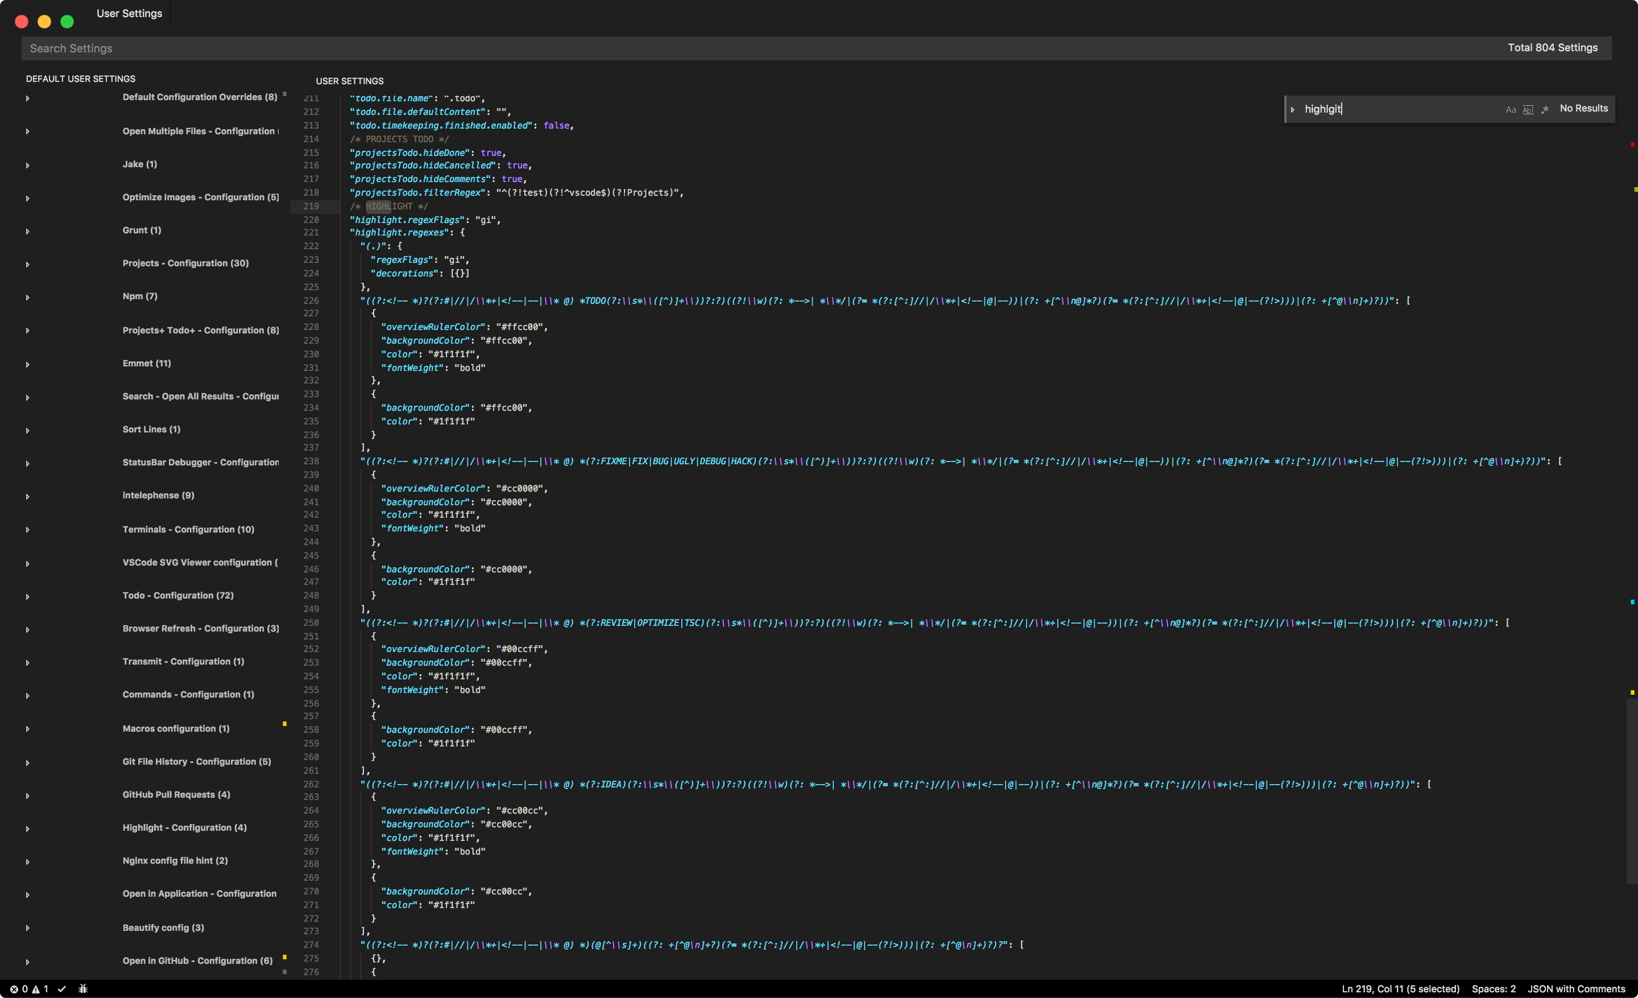
Task: Switch to the DEFAULT USER SETTINGS panel
Action: click(x=80, y=79)
